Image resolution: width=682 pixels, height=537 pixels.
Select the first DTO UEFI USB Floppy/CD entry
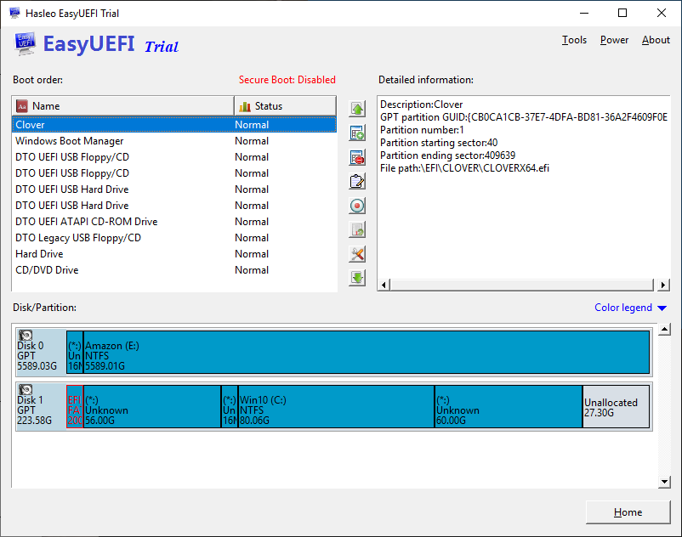point(174,157)
